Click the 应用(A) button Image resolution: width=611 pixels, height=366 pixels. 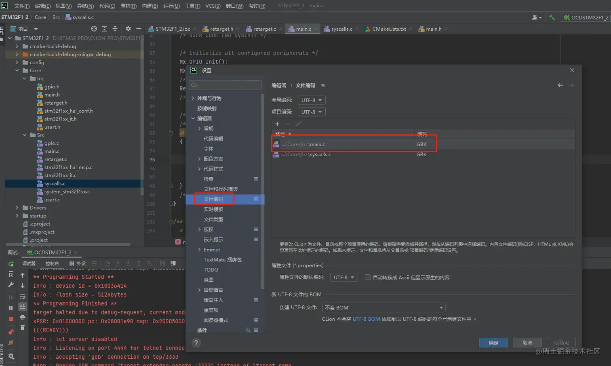(561, 343)
